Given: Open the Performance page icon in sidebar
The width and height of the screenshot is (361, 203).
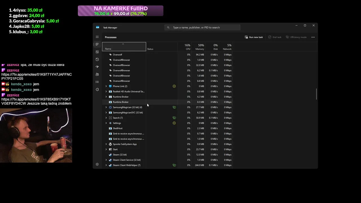Looking at the screenshot, I should pos(97,52).
